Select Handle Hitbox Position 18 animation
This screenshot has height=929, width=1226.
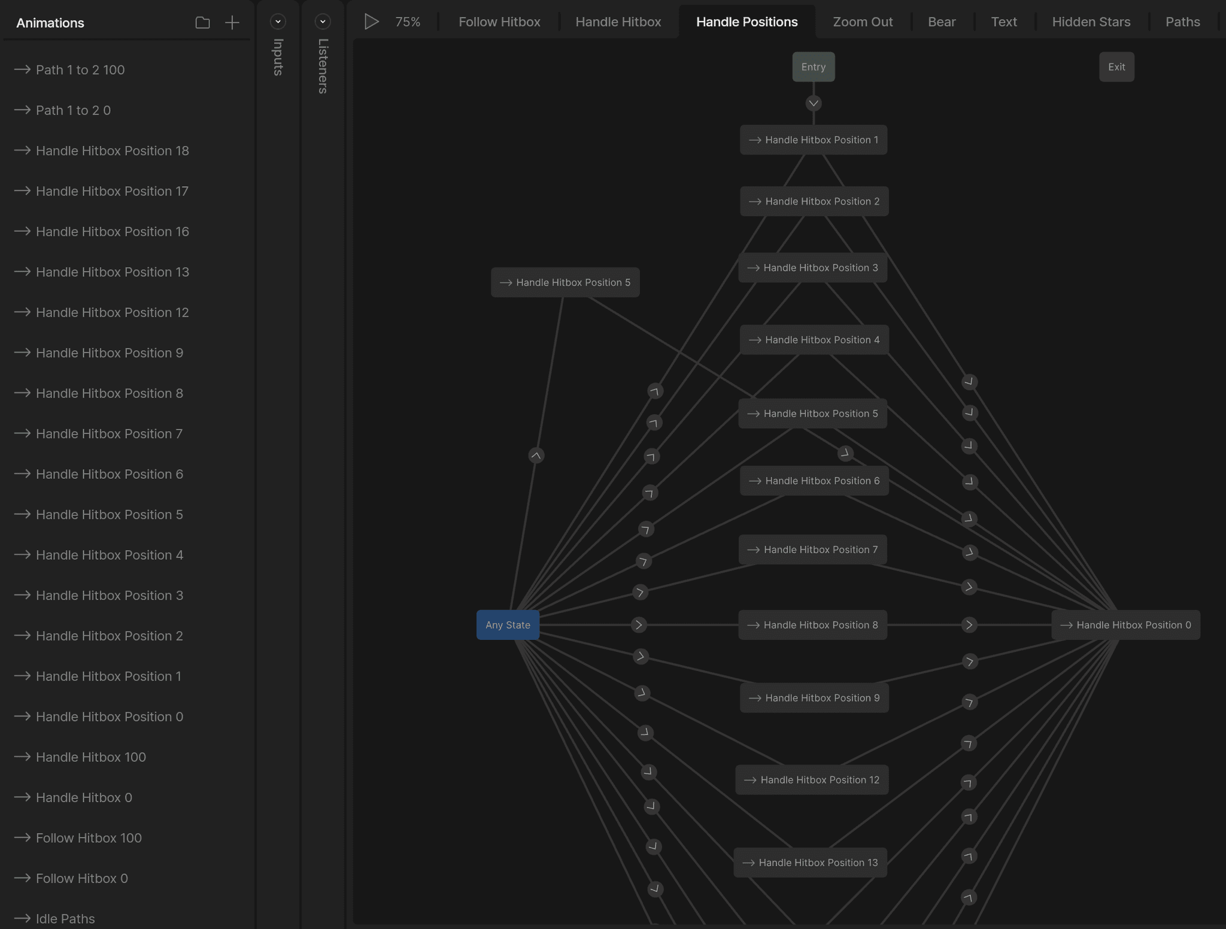[x=112, y=151]
